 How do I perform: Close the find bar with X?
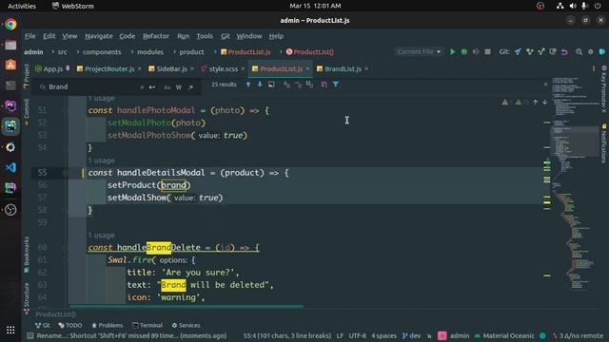[545, 85]
